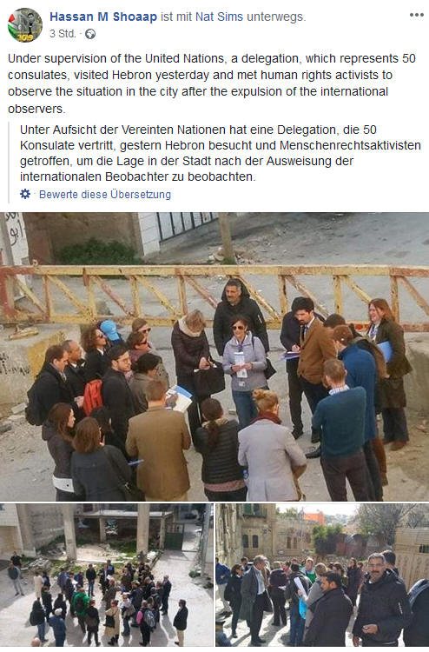Select the German translated text block
Image resolution: width=429 pixels, height=652 pixels.
point(220,153)
